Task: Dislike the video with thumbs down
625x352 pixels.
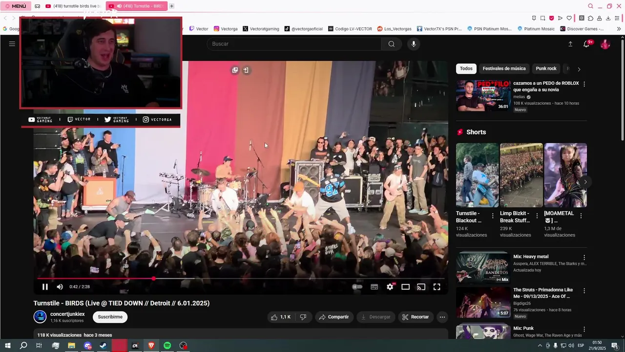Action: (x=303, y=317)
